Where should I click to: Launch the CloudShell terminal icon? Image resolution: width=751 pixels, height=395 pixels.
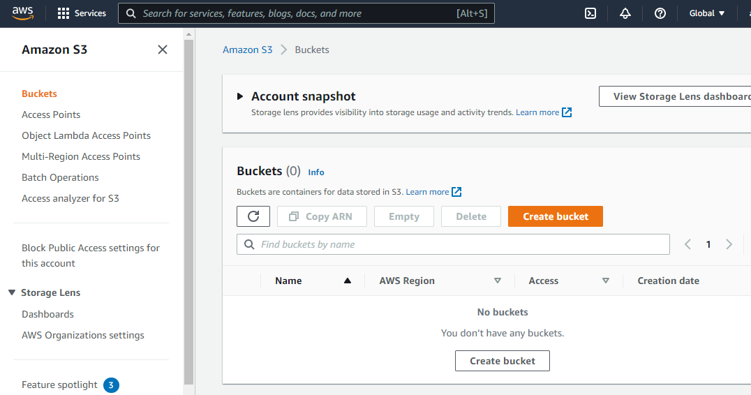[590, 13]
